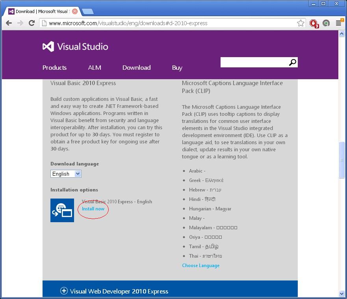Click the green circular extension icon
The width and height of the screenshot is (347, 299).
pyautogui.click(x=326, y=23)
